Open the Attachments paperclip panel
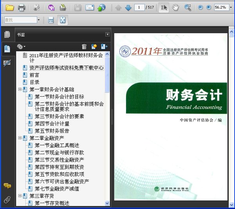 pyautogui.click(x=7, y=200)
